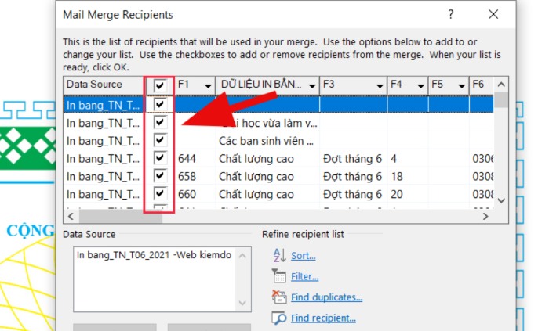Click the Find recipient magnifier icon
This screenshot has width=549, height=331.
click(278, 318)
